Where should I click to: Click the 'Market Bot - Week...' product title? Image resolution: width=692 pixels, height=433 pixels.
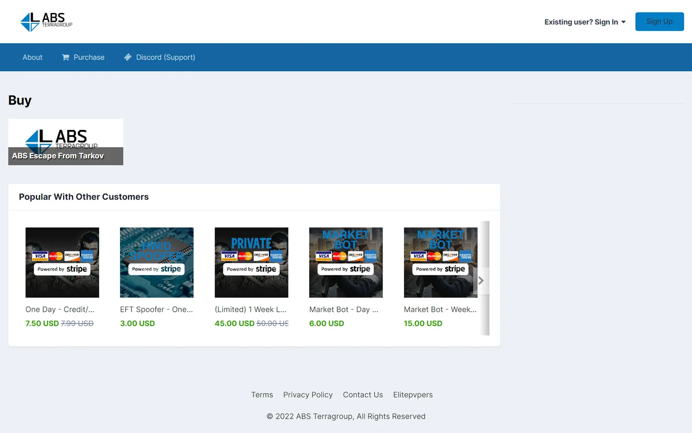point(440,310)
